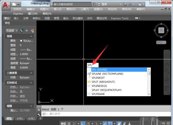The image size is (173, 125).
Task: Open the 标注(N) menu
Action: 112,9
